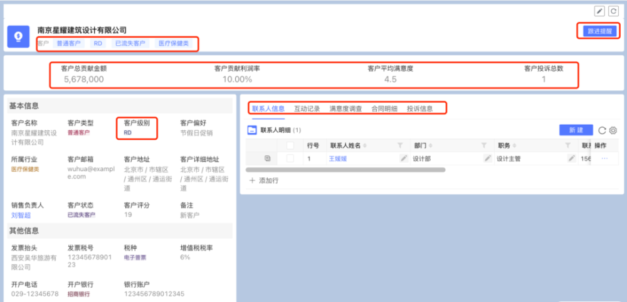Tick the select-all checkbox in table header
Image resolution: width=627 pixels, height=302 pixels.
point(290,145)
